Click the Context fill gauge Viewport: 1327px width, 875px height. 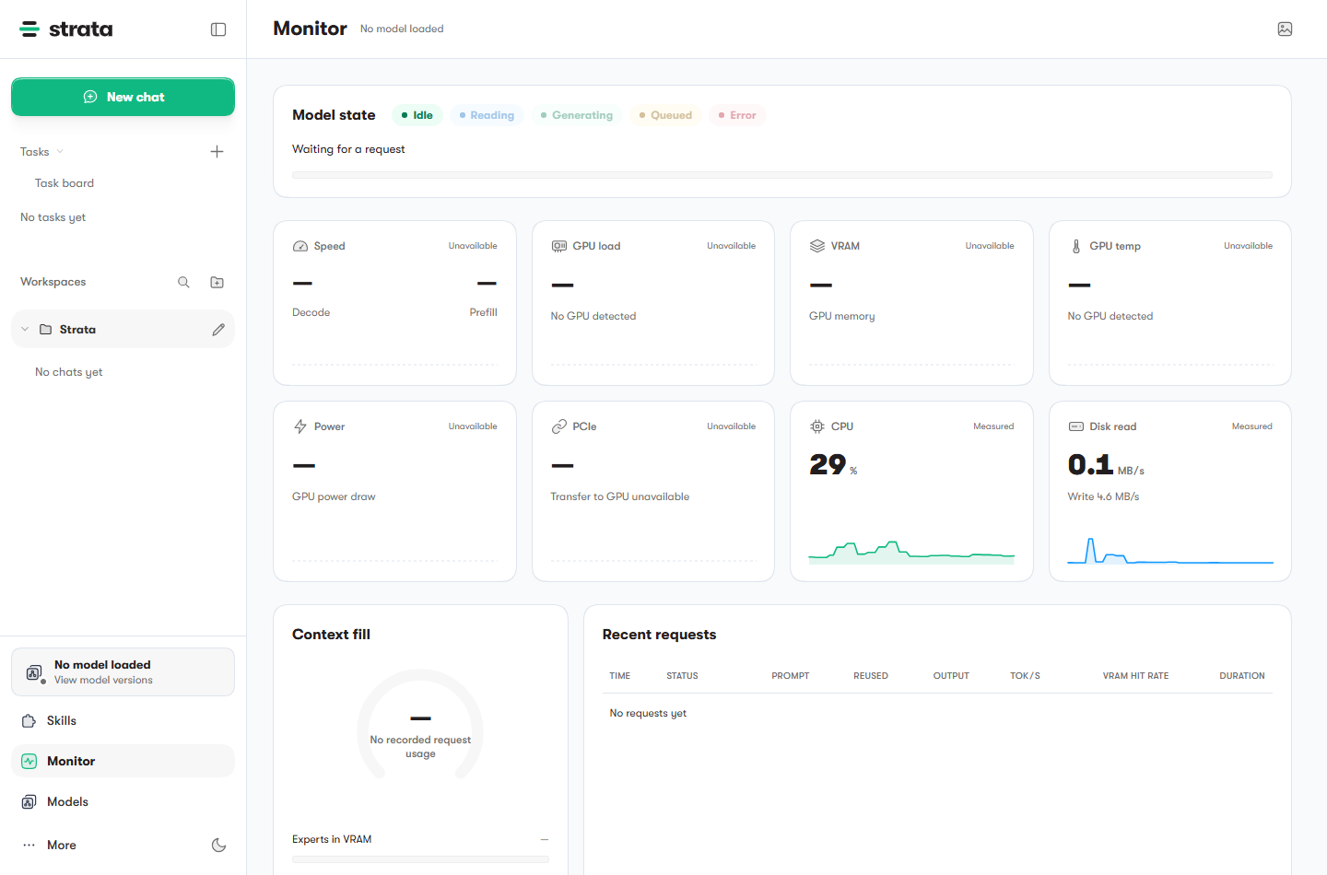420,726
